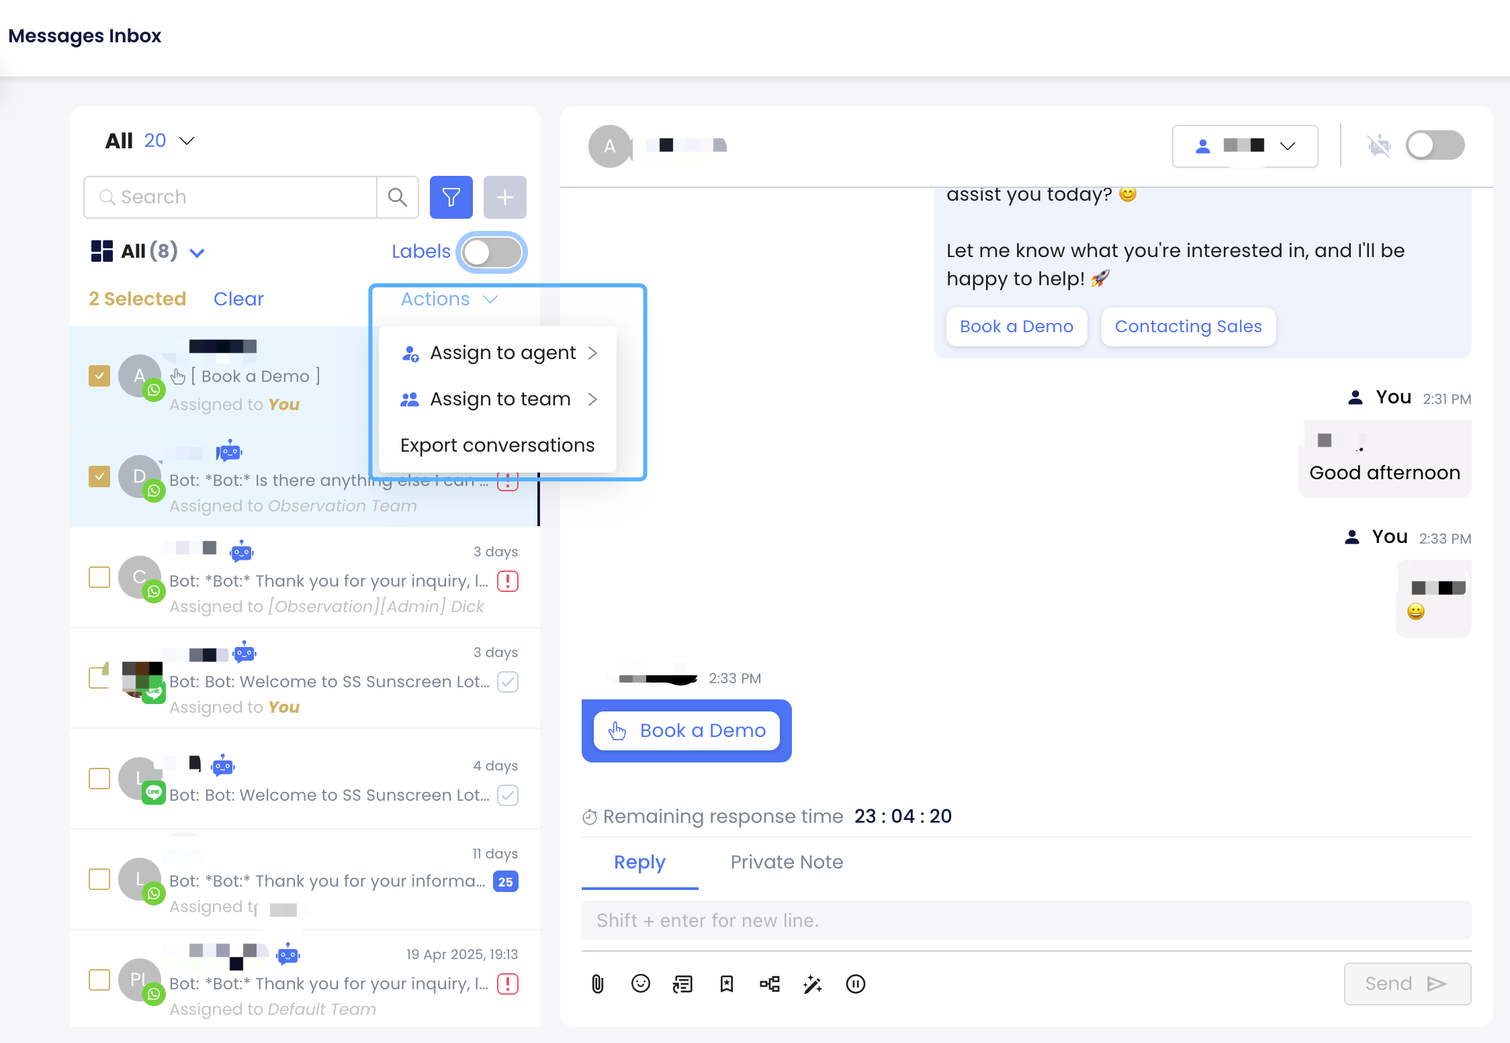Image resolution: width=1510 pixels, height=1043 pixels.
Task: Open the agent assignee dropdown in header
Action: point(1245,146)
